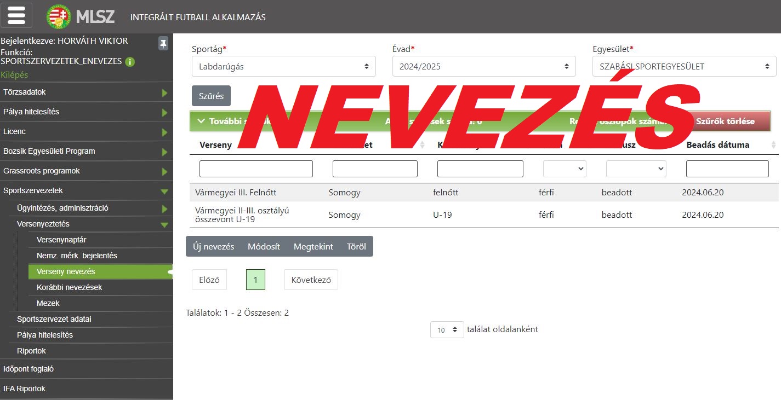Select Versenynaptár in the sidebar
The height and width of the screenshot is (400, 781).
(61, 240)
